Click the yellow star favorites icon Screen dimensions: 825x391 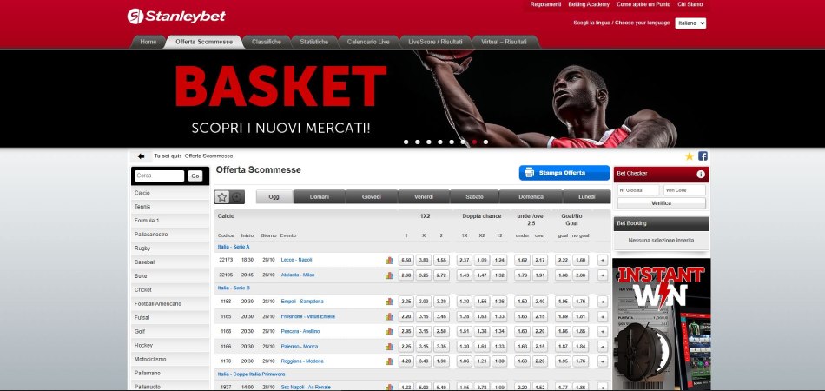click(x=690, y=156)
